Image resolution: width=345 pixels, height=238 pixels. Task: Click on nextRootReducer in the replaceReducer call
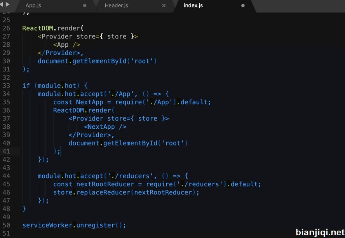click(163, 192)
